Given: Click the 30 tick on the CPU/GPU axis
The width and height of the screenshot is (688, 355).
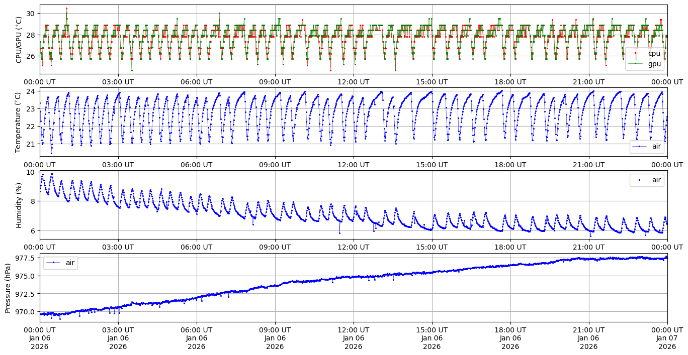Looking at the screenshot, I should pyautogui.click(x=30, y=13).
